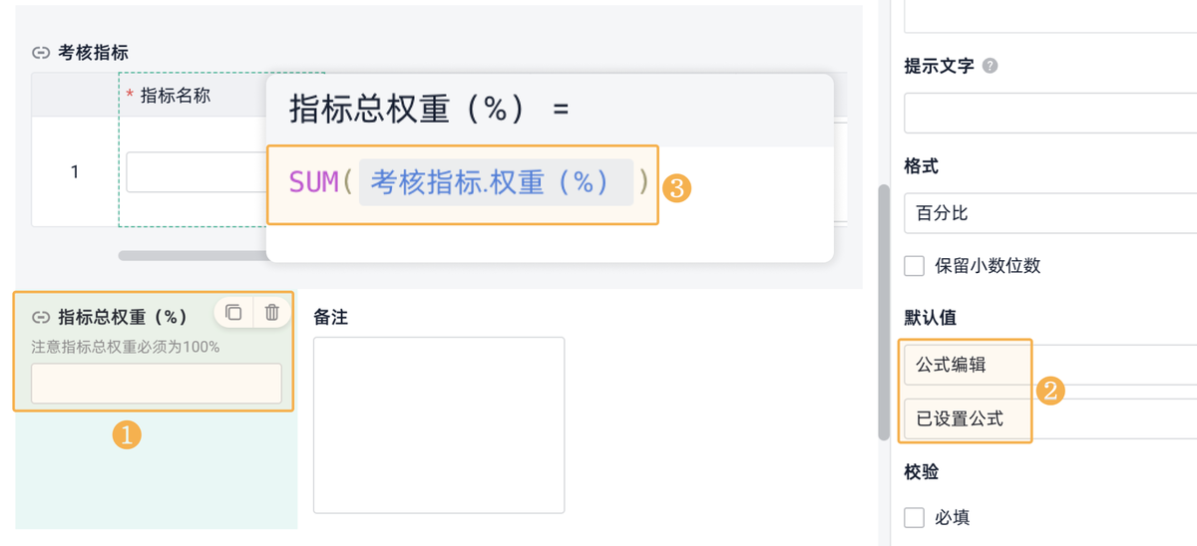Select row number 1 in 考核指标 table
The height and width of the screenshot is (546, 1197).
click(x=75, y=171)
